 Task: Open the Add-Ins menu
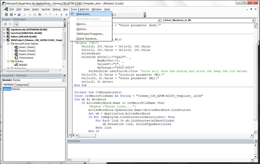[x=84, y=9]
